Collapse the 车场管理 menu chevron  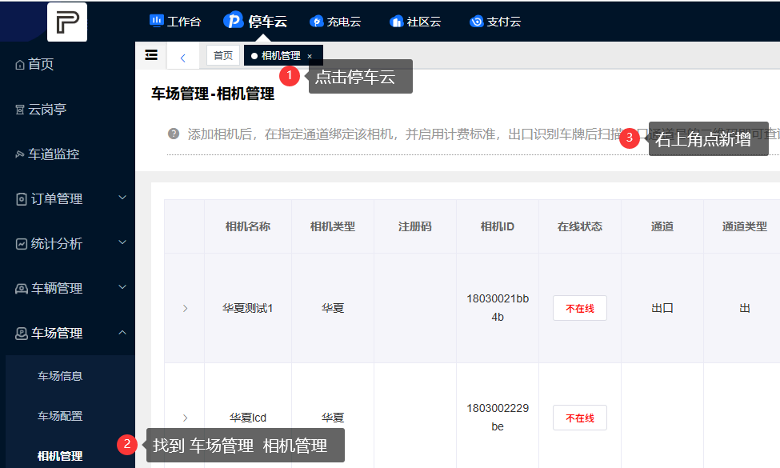(122, 332)
